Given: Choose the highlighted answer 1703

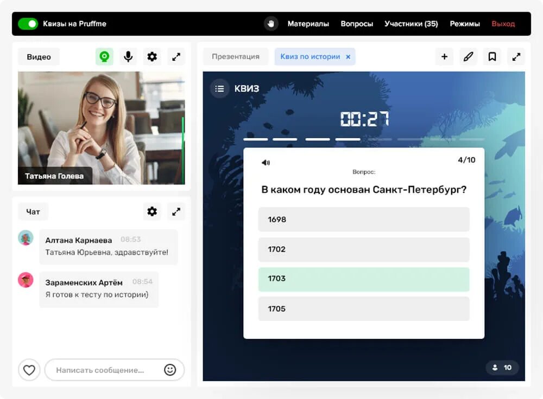Looking at the screenshot, I should point(364,279).
